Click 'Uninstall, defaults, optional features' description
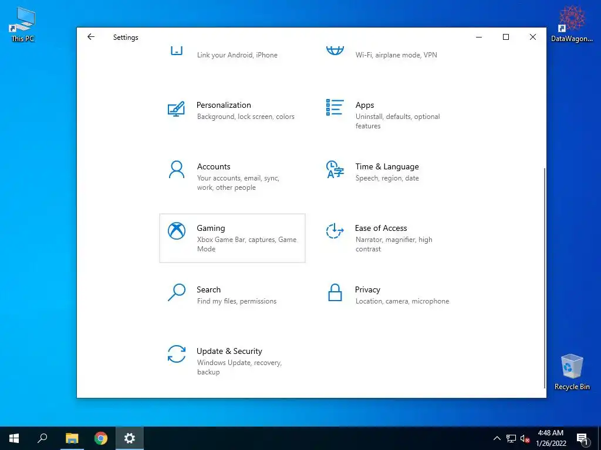Screen dimensions: 601x450 (397, 121)
